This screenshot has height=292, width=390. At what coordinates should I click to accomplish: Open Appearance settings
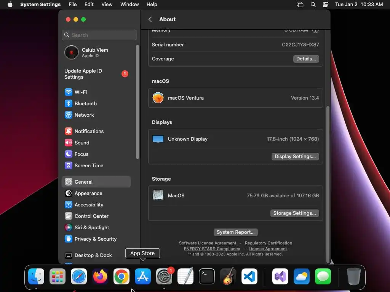pyautogui.click(x=96, y=193)
